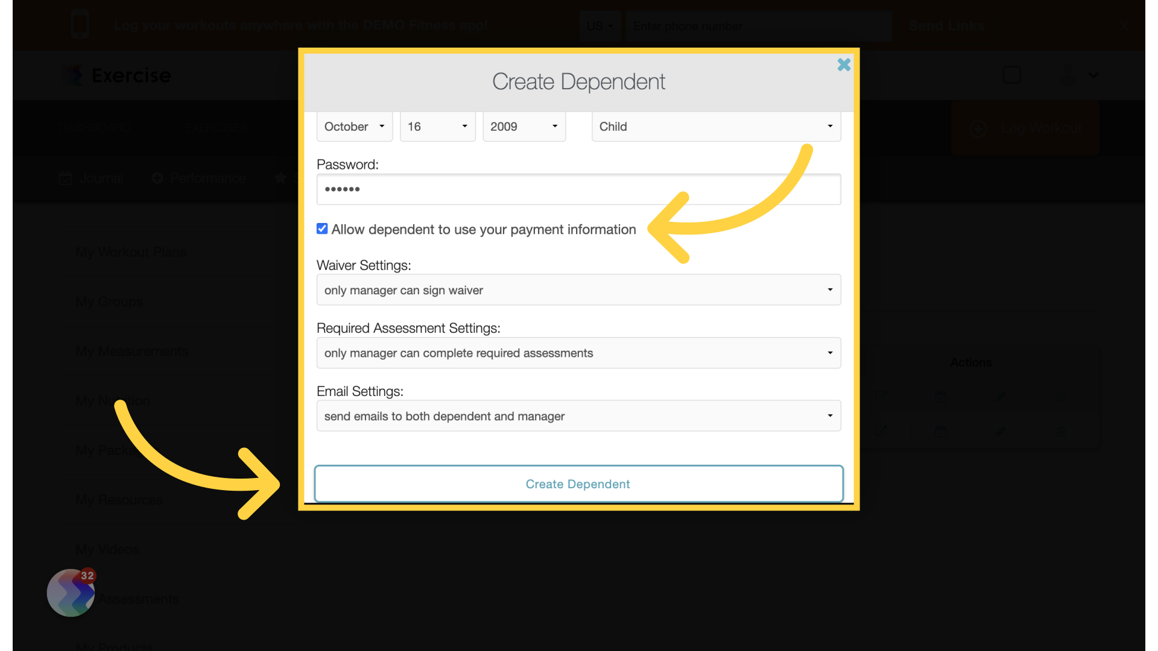Open My Groups in the sidebar
The image size is (1158, 651).
point(109,302)
